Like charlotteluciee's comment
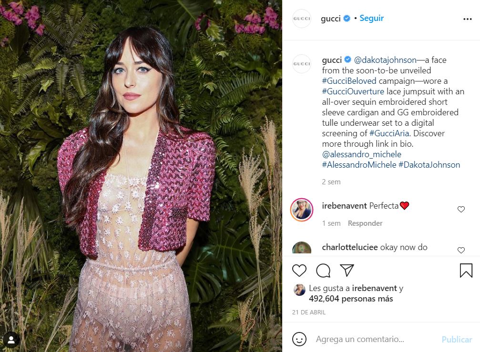The height and width of the screenshot is (352, 480). [461, 250]
